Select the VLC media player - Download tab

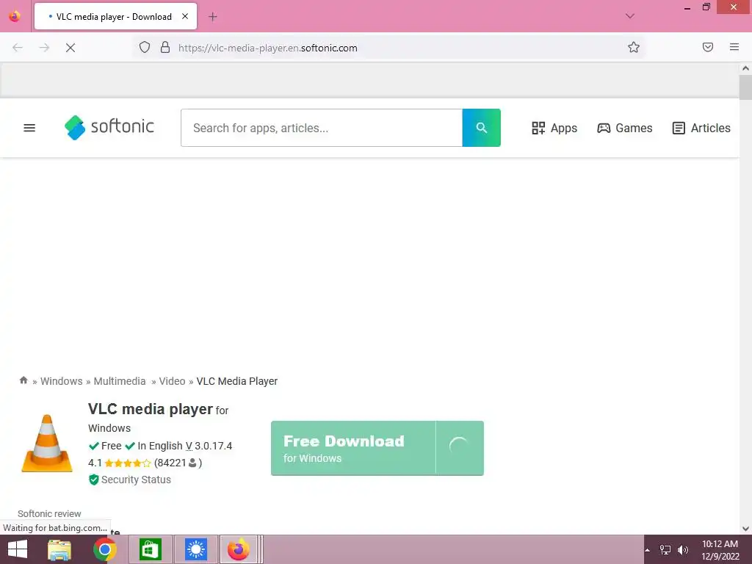[115, 16]
